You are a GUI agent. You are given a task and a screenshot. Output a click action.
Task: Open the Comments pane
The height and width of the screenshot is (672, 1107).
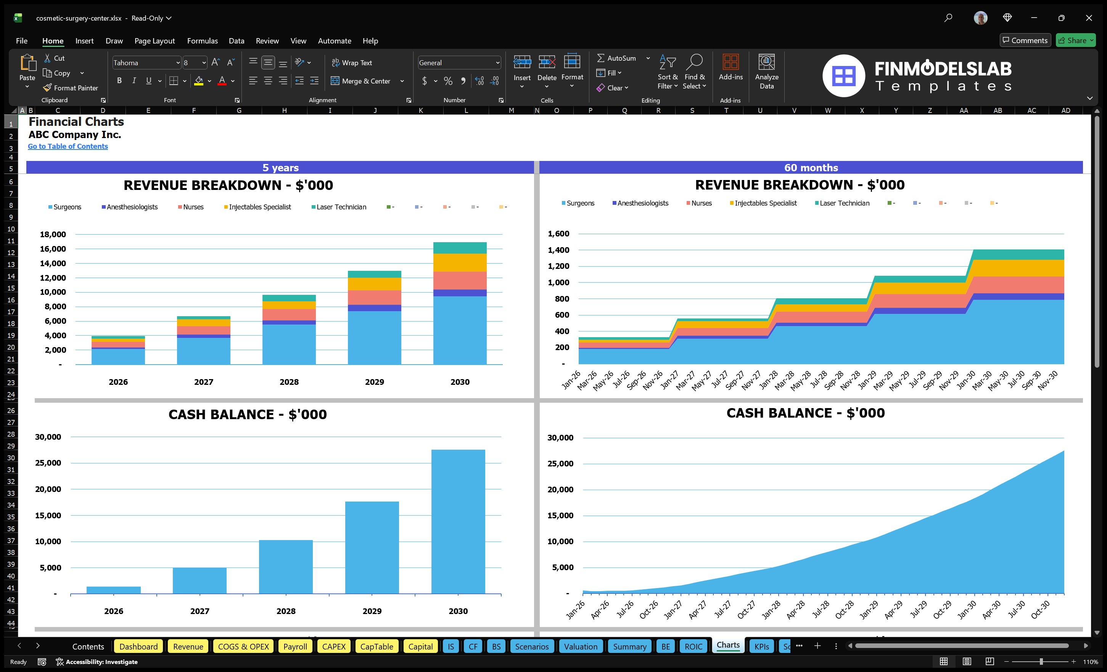coord(1025,40)
